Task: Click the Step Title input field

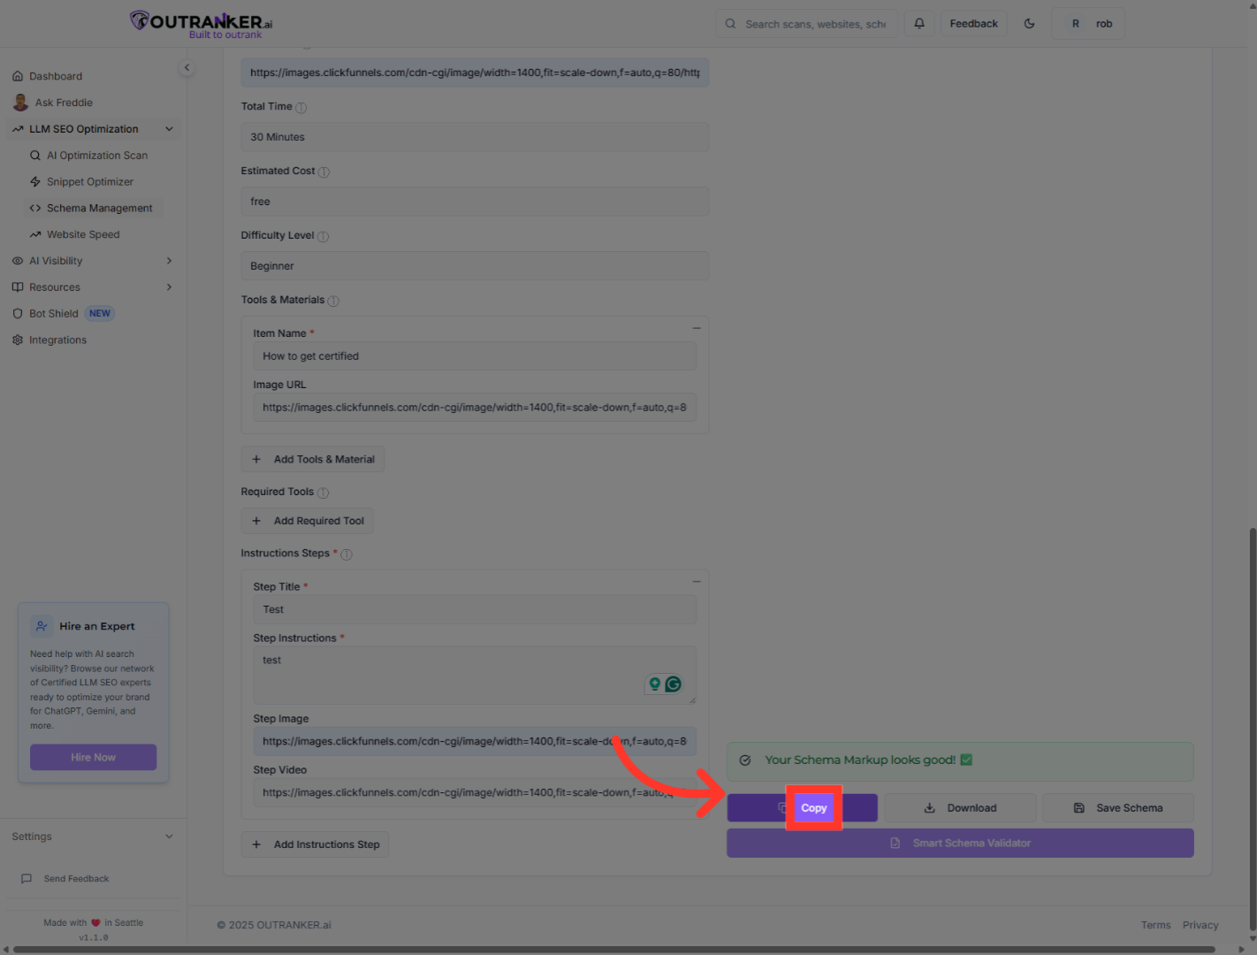Action: pyautogui.click(x=475, y=610)
